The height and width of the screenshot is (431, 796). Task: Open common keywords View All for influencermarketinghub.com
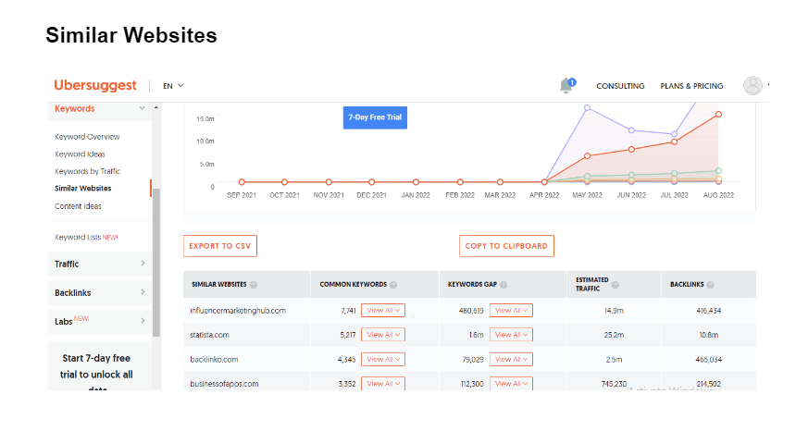(x=383, y=311)
